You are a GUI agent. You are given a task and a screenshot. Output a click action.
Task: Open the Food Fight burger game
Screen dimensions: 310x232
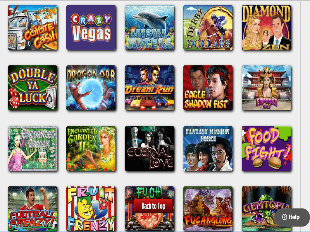coord(267,148)
